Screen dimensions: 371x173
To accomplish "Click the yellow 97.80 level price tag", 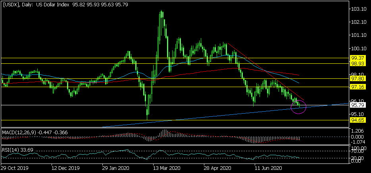I will 358,78.
